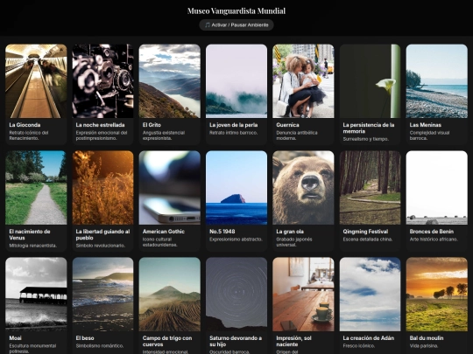Click the Qingming Festival title text

tap(365, 232)
